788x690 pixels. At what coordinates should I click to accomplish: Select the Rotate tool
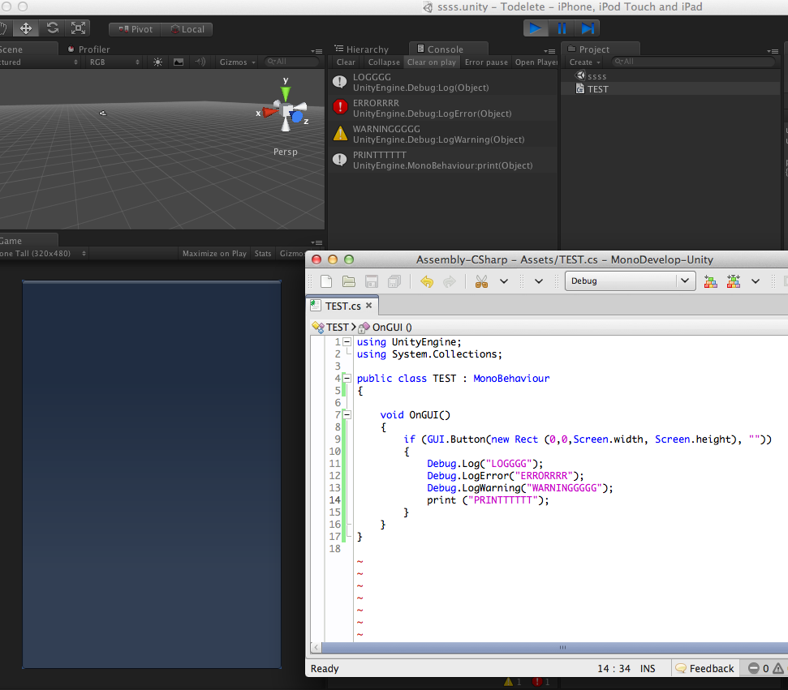52,27
